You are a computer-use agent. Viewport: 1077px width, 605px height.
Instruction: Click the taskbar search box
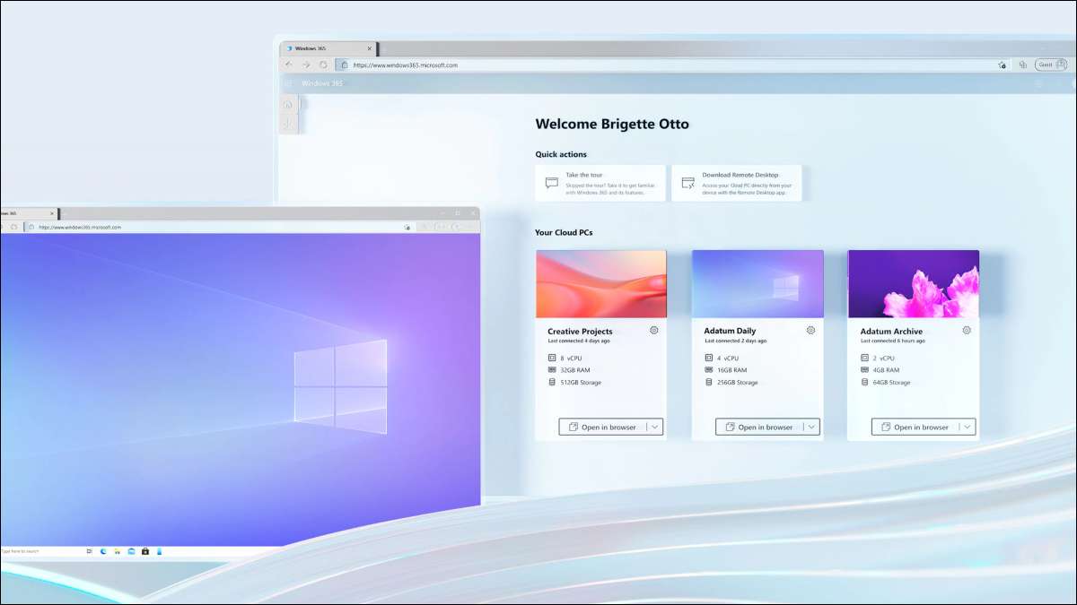(40, 551)
